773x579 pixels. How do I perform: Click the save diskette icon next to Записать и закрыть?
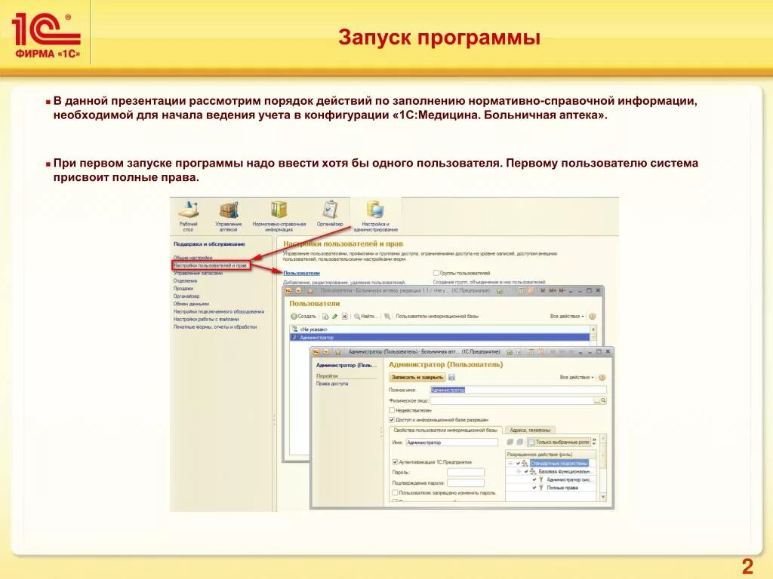[x=451, y=377]
